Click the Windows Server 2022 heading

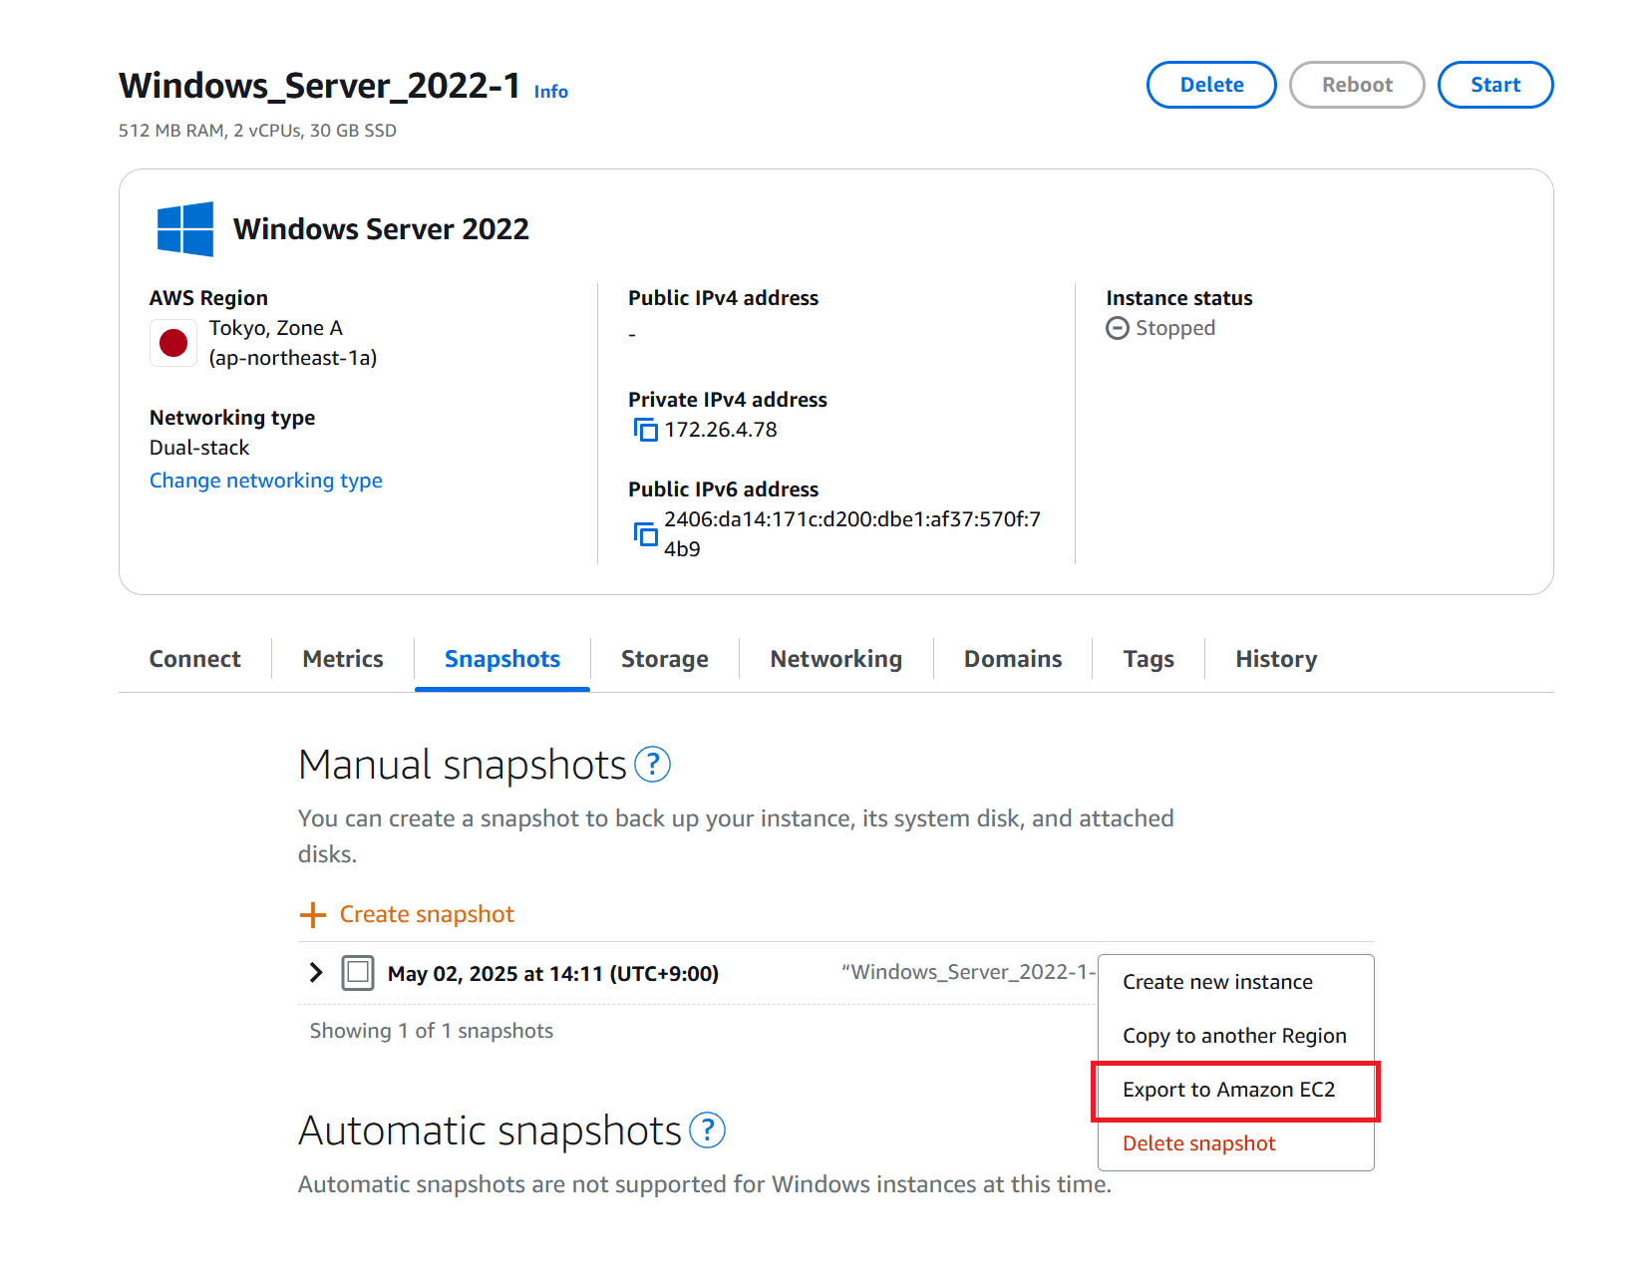click(x=381, y=229)
